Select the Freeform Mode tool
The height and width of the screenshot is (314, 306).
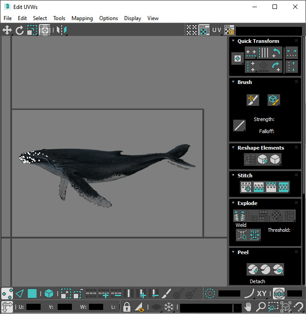click(x=45, y=30)
